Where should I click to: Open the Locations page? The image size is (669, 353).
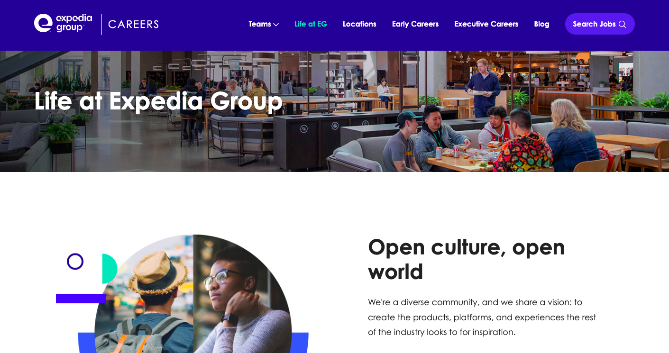point(359,24)
